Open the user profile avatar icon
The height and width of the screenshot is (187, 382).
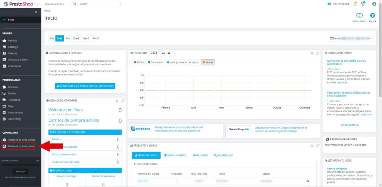374,4
